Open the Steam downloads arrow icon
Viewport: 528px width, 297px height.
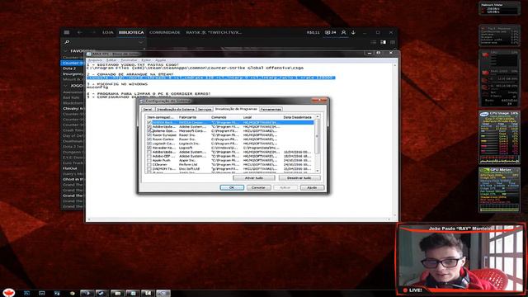353,32
